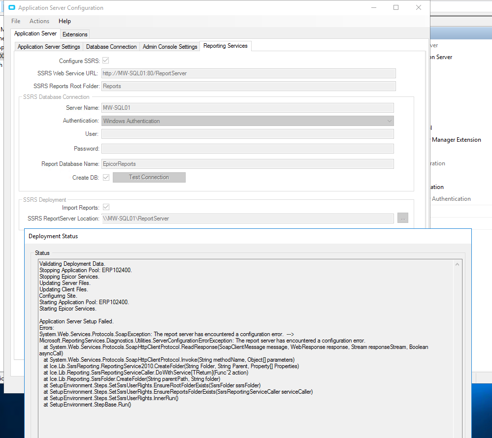492x438 pixels.
Task: Click the 'Deployment Status' dialog title
Action: (x=53, y=236)
